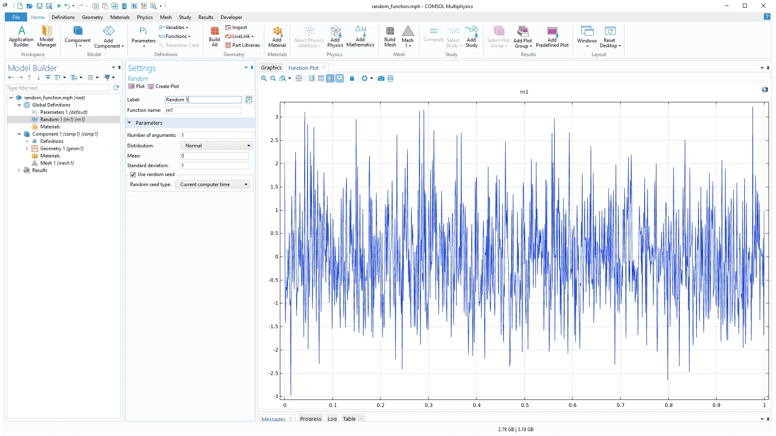This screenshot has width=776, height=436.
Task: Expand the Results tree node
Action: (19, 170)
